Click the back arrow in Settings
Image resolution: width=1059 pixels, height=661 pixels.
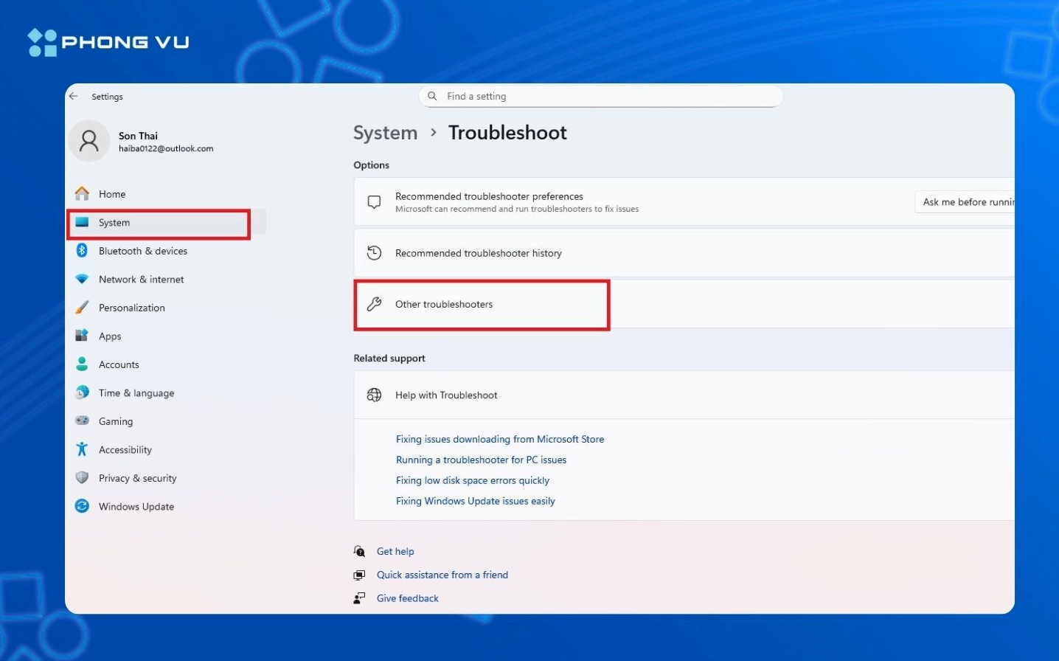pyautogui.click(x=74, y=96)
